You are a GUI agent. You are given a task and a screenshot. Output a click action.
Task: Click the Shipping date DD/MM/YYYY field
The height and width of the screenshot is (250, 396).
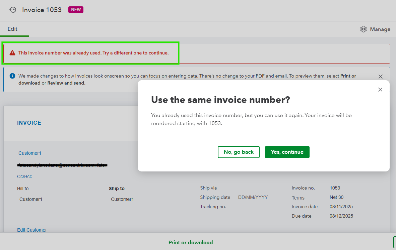[x=253, y=197]
